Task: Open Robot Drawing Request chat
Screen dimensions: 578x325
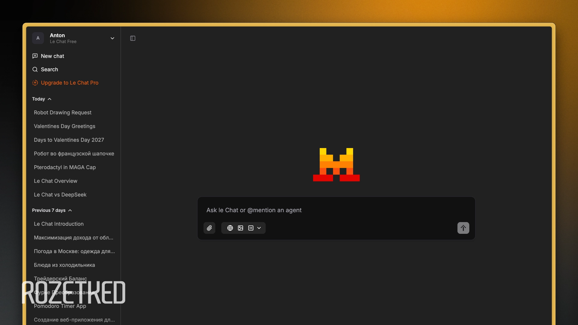Action: tap(63, 113)
